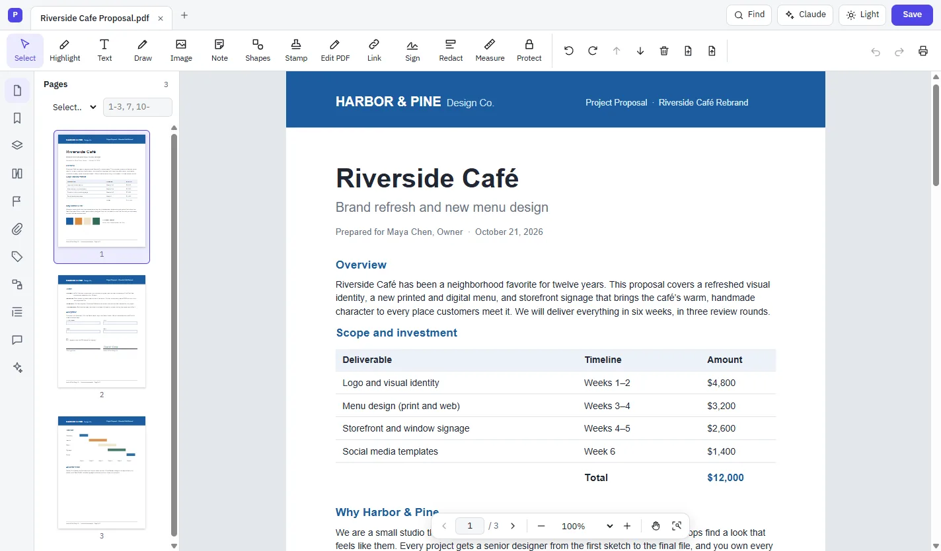This screenshot has width=941, height=551.
Task: Open the Tags sidebar panel
Action: coord(17,257)
